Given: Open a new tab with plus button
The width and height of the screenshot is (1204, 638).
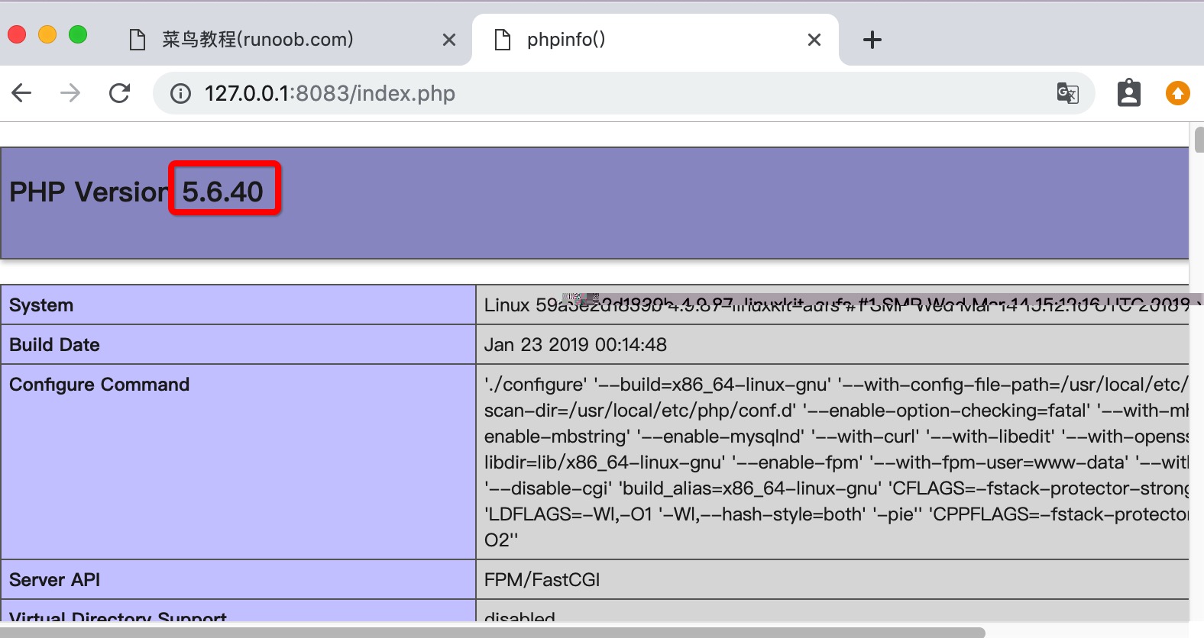Looking at the screenshot, I should click(872, 40).
